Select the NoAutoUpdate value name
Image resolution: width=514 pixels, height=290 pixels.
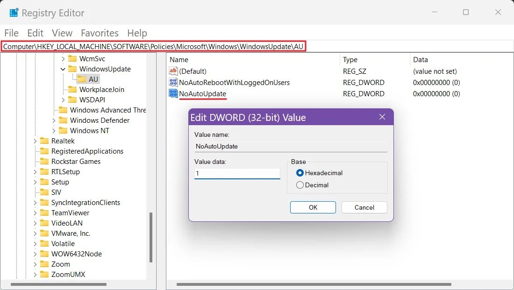tap(203, 94)
